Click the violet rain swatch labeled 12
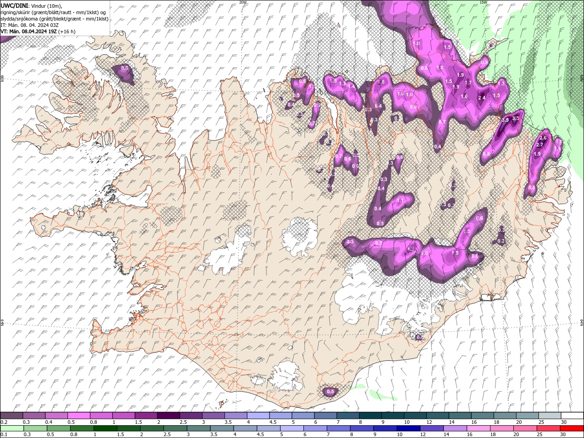Viewport: 584px width, 438px height. pyautogui.click(x=432, y=428)
